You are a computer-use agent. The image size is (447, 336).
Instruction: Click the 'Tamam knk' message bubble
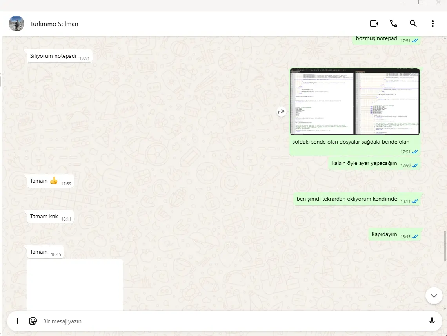[x=44, y=217]
